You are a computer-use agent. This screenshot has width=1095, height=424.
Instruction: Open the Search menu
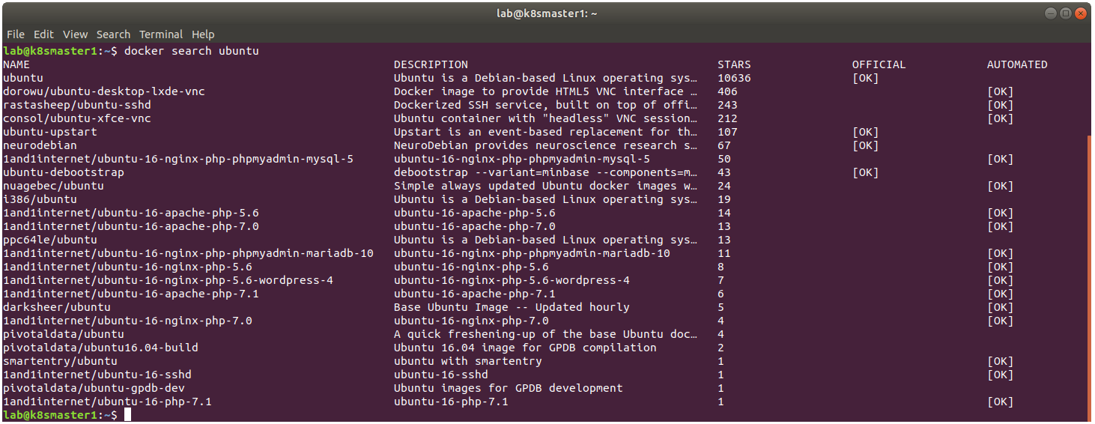pos(113,34)
